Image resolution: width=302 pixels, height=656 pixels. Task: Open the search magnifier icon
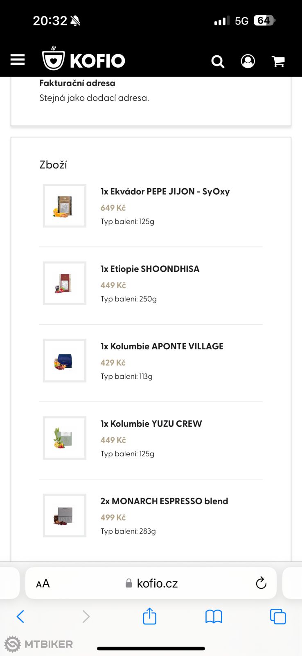pos(218,61)
